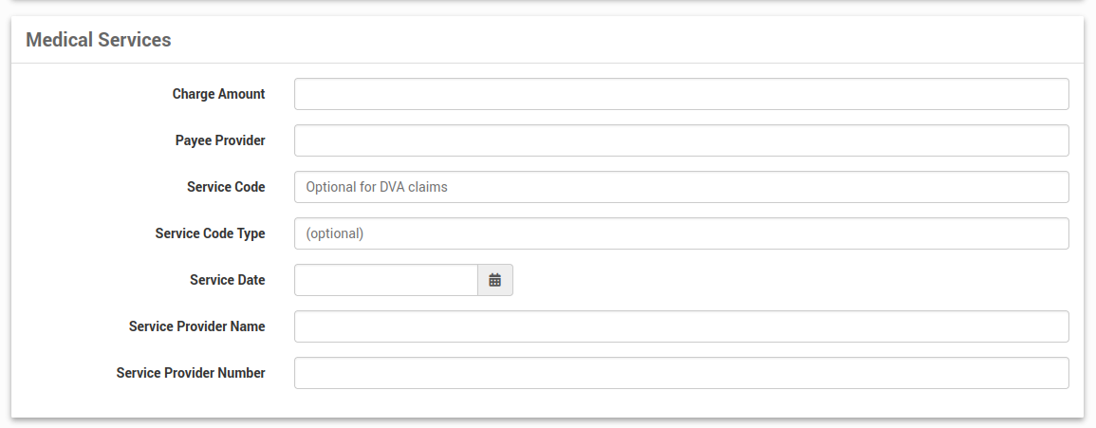Open the Service Date calendar picker icon

coord(494,280)
